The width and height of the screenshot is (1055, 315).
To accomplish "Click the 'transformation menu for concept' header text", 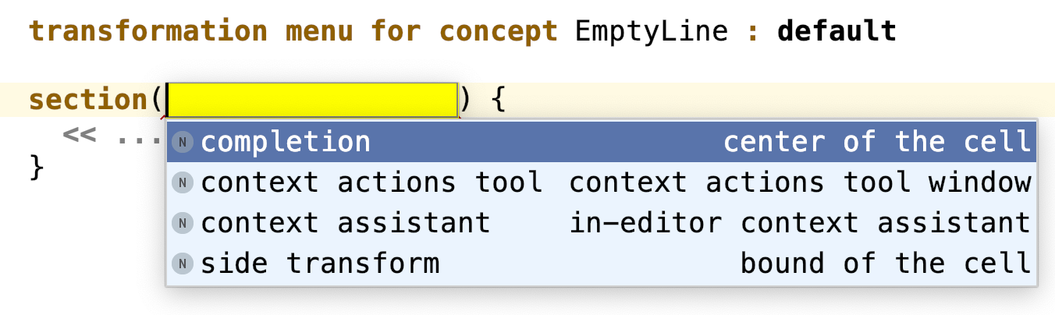I will (x=293, y=31).
